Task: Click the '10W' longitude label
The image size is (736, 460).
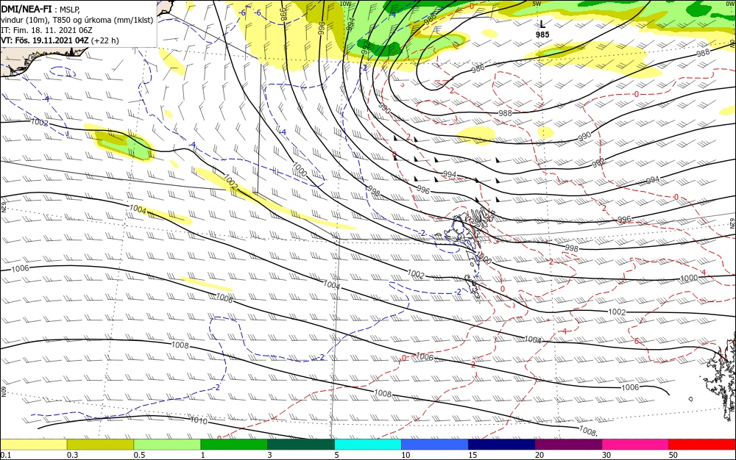Action: 345,4
